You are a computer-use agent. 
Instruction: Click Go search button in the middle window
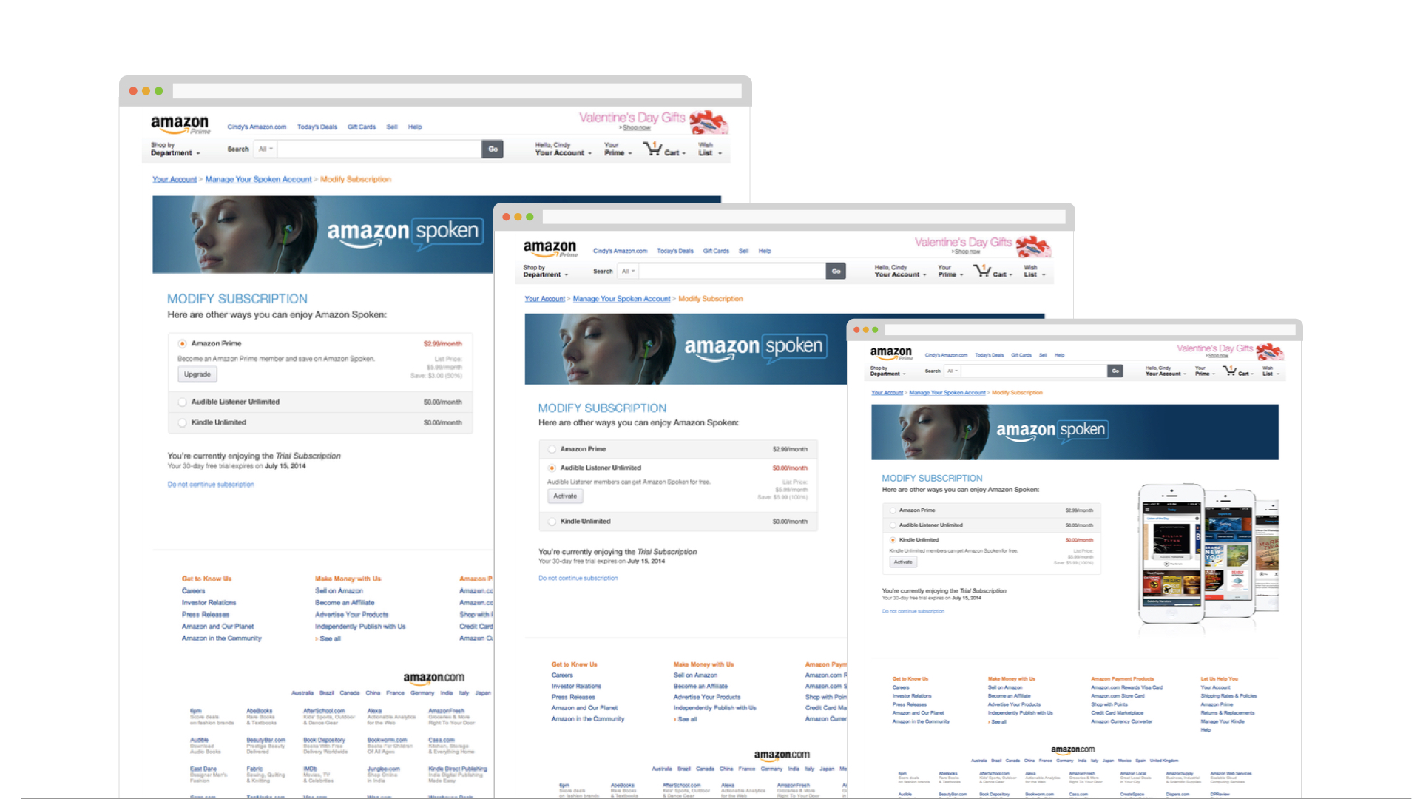[836, 271]
